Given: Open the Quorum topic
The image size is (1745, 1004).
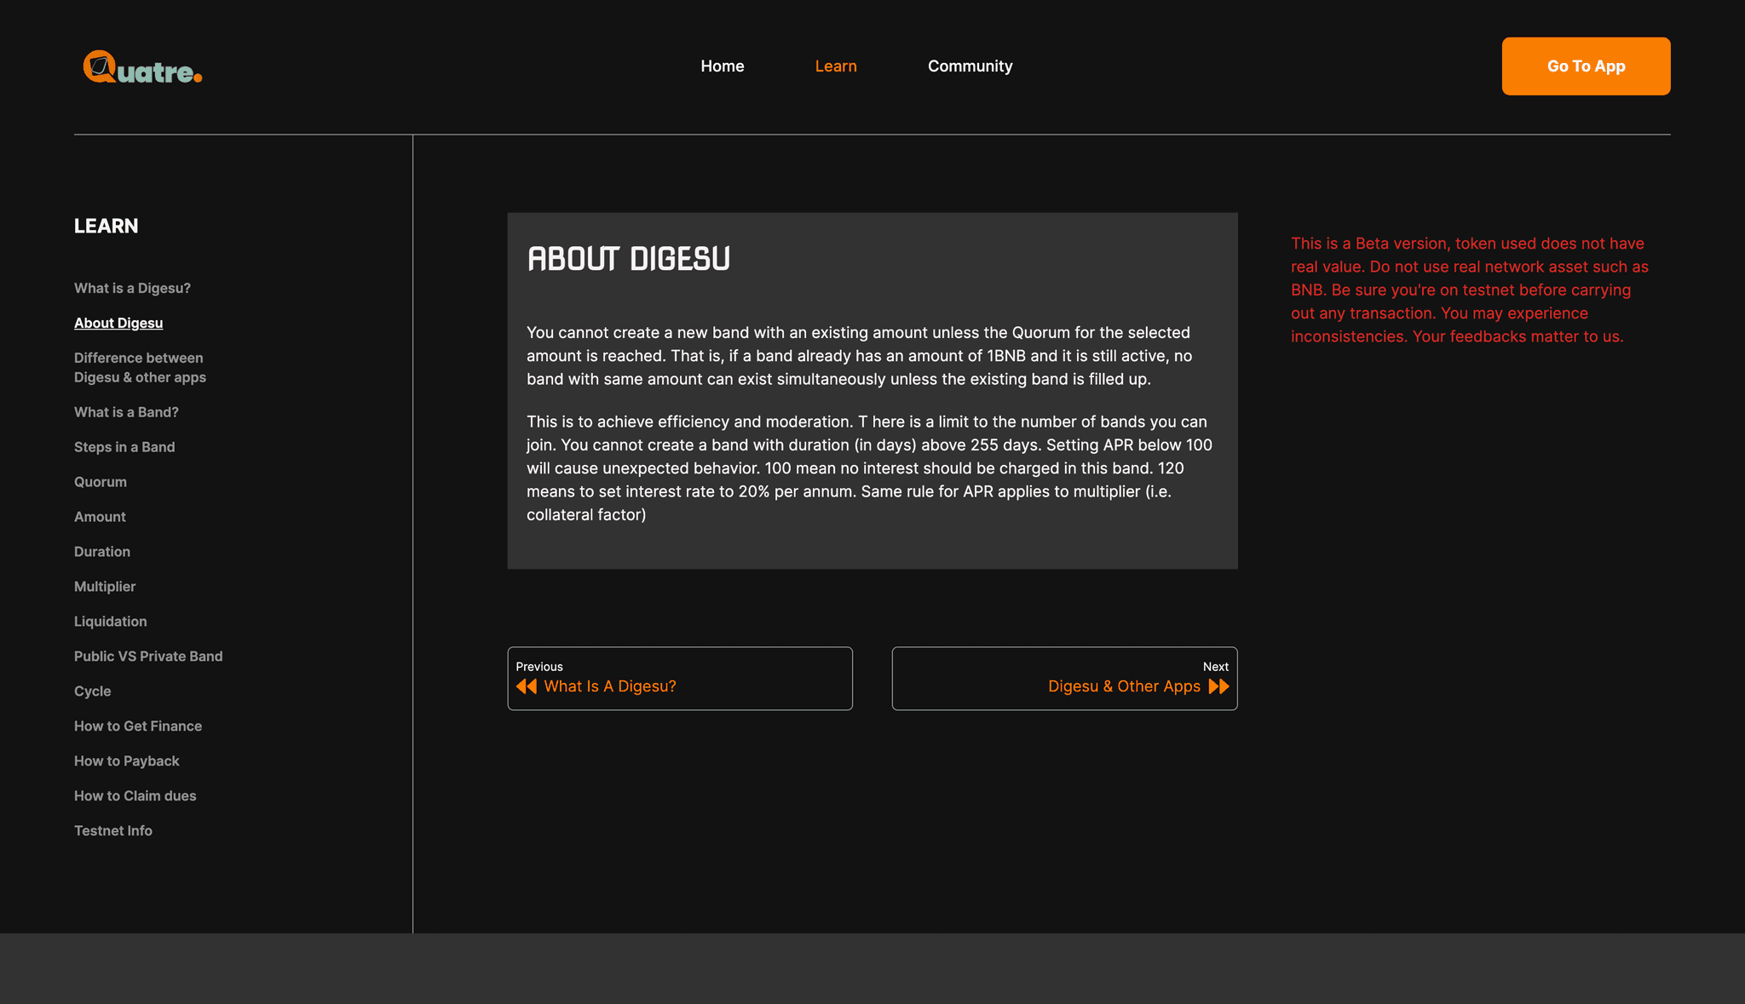Looking at the screenshot, I should pyautogui.click(x=101, y=482).
